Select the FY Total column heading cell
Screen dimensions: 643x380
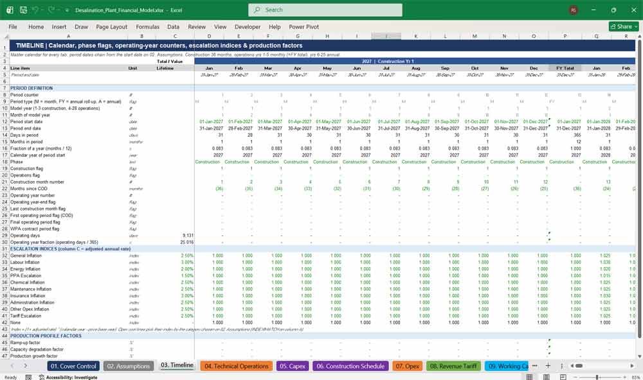(565, 68)
